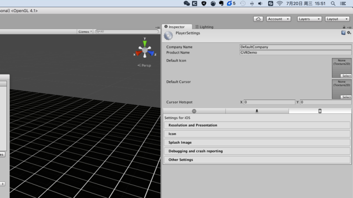Select the Web globe platform tab

click(194, 111)
